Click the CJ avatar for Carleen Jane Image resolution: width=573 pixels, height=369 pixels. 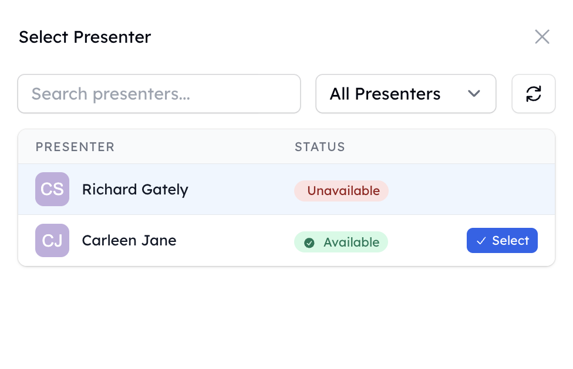coord(52,240)
